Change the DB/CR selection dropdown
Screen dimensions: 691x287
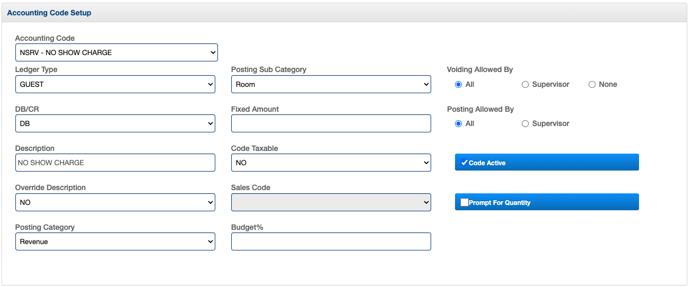tap(115, 123)
